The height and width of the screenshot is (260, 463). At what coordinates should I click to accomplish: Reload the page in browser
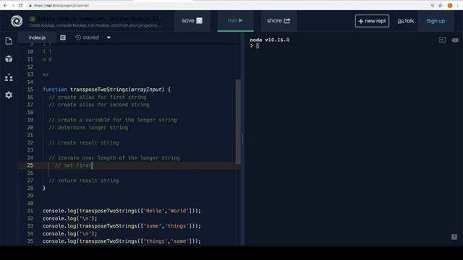click(21, 6)
